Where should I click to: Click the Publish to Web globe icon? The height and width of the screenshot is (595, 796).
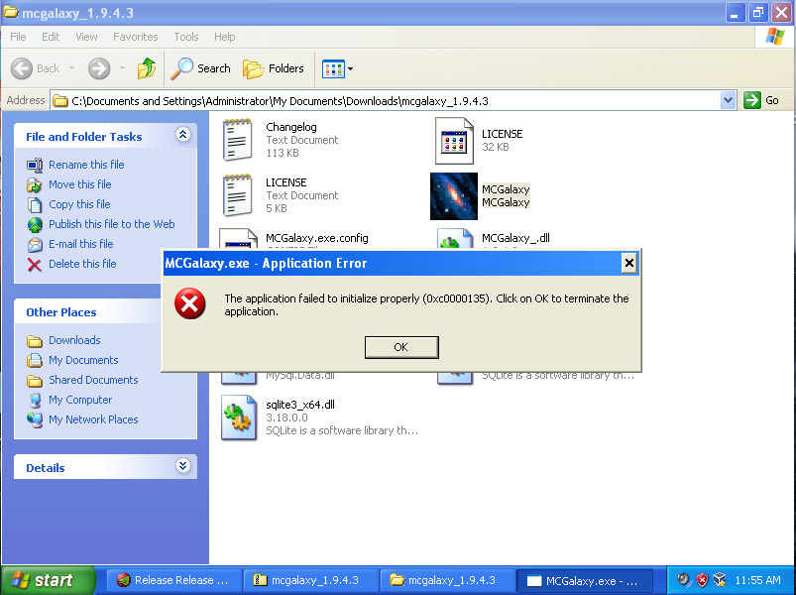pos(35,224)
